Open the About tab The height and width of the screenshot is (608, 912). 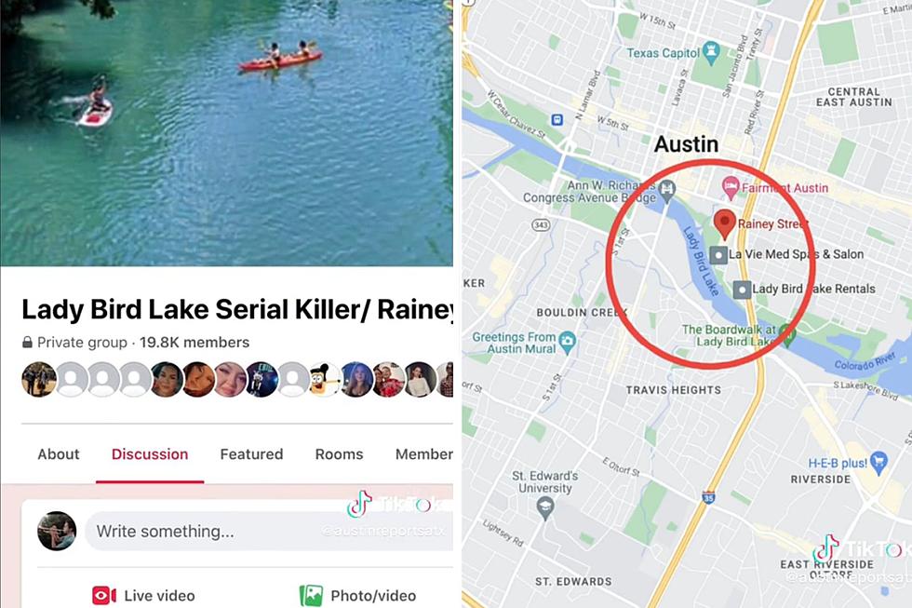pos(58,453)
